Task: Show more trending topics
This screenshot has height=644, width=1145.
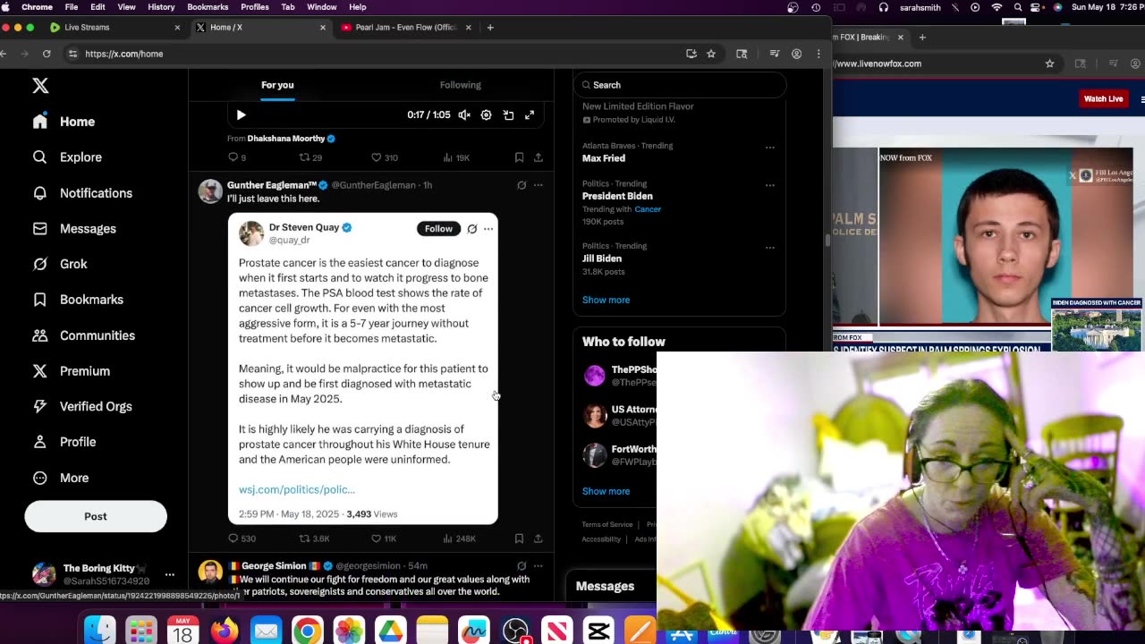Action: pyautogui.click(x=606, y=300)
